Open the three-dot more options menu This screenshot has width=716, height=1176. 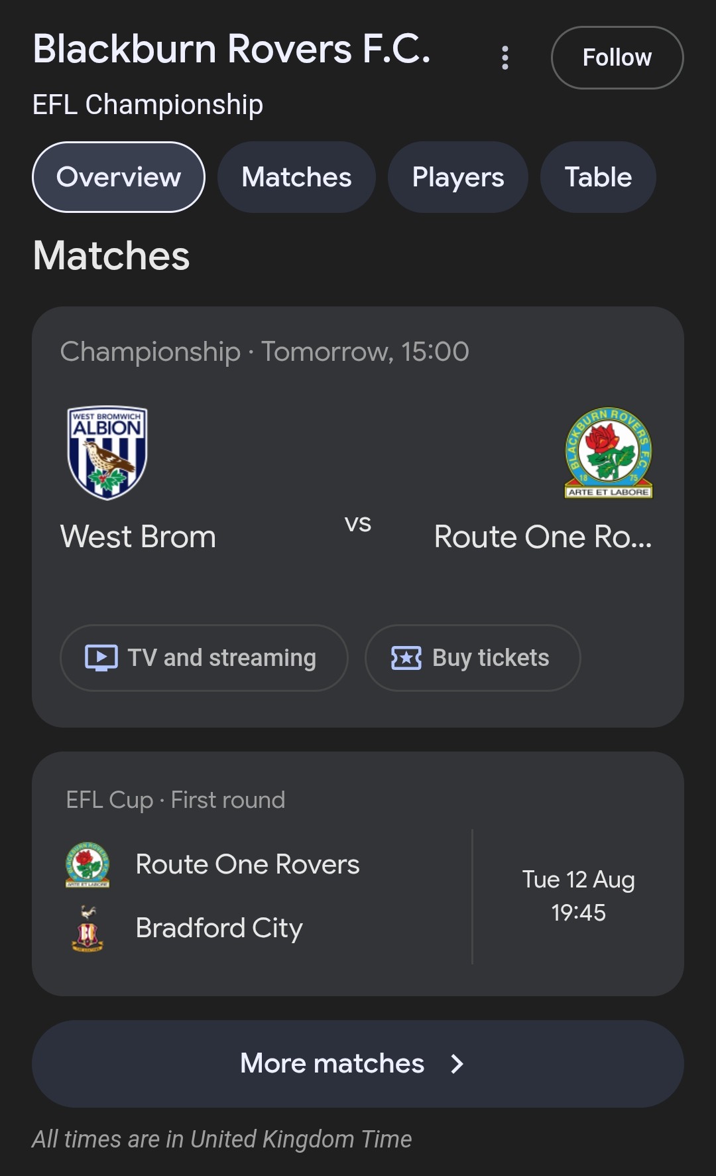click(505, 58)
